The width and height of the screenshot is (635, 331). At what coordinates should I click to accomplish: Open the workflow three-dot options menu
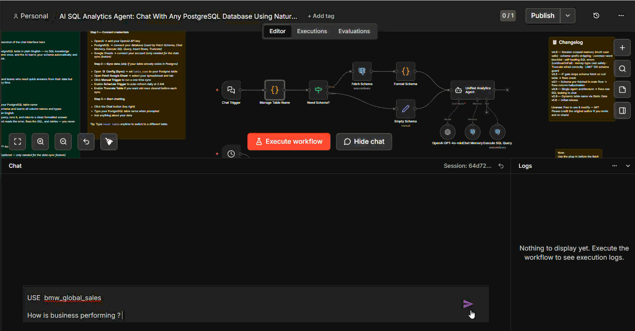621,16
